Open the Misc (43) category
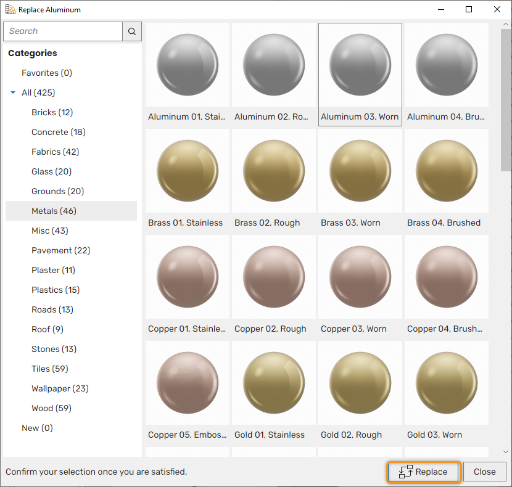Viewport: 512px width, 487px height. click(50, 231)
